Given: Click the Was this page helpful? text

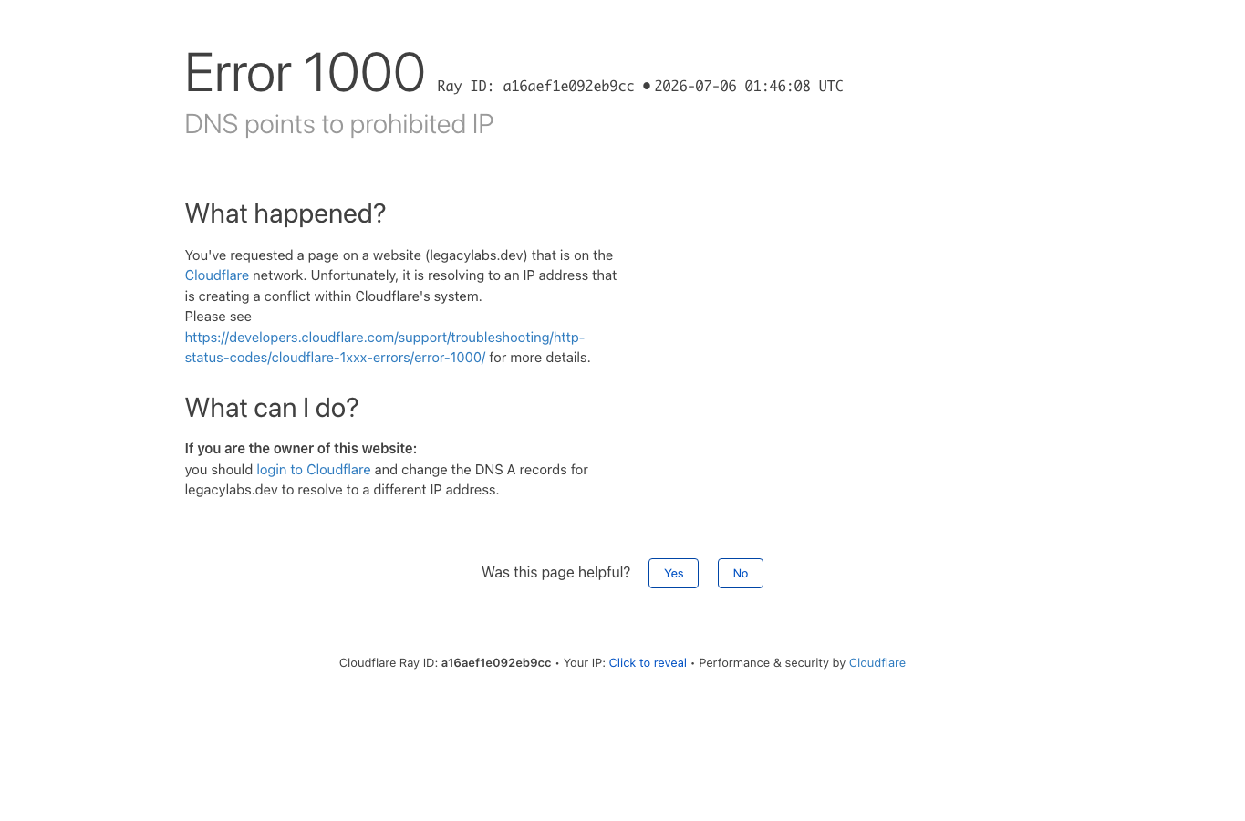Looking at the screenshot, I should coord(555,573).
